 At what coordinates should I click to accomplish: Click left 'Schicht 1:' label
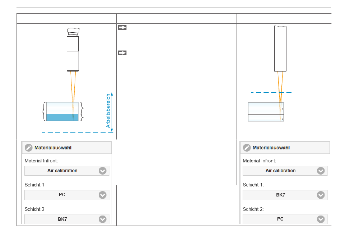click(35, 185)
